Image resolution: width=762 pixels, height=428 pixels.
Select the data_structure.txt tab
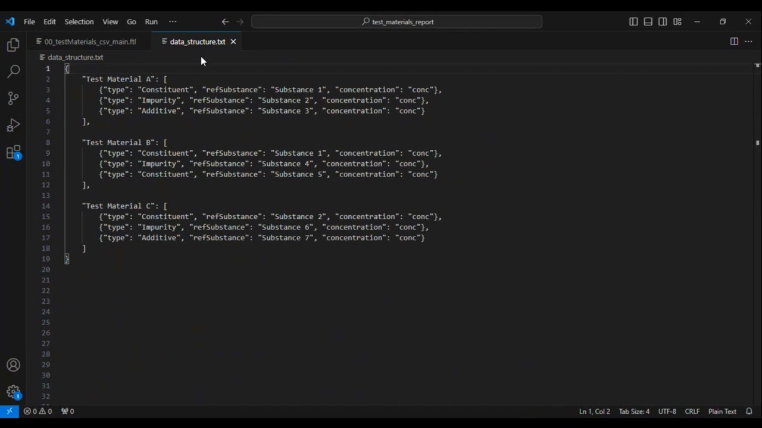point(198,42)
